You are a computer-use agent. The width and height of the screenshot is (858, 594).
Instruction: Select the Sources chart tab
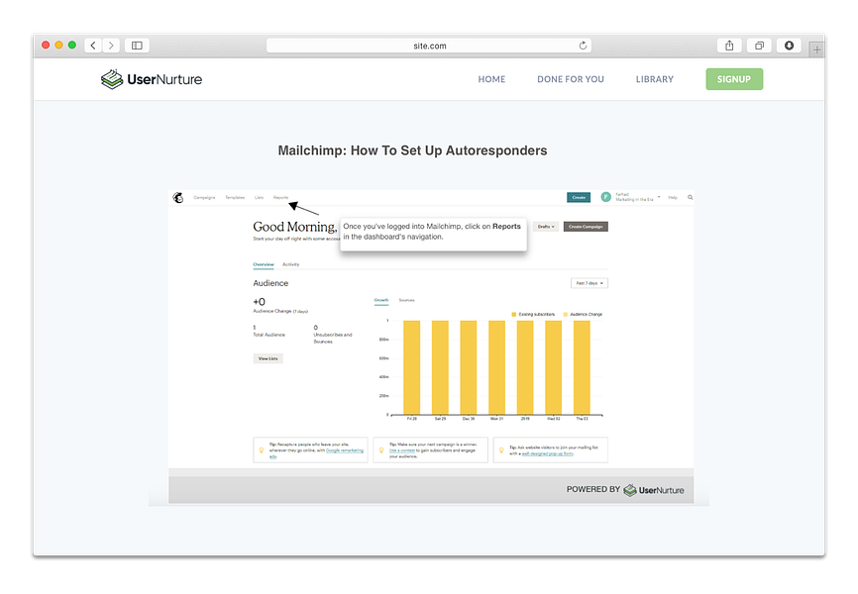point(406,300)
